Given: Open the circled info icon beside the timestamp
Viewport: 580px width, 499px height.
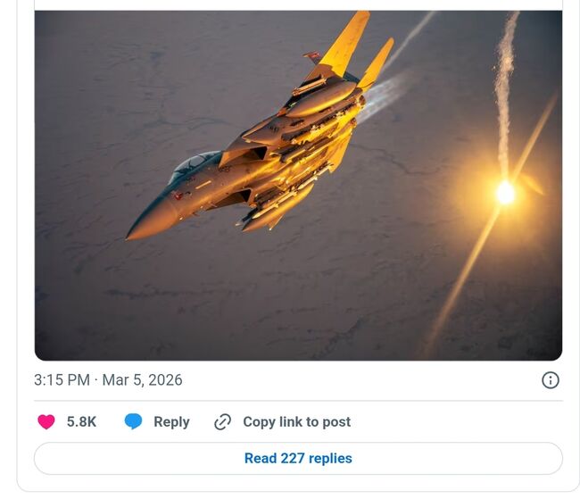Looking at the screenshot, I should (x=551, y=380).
